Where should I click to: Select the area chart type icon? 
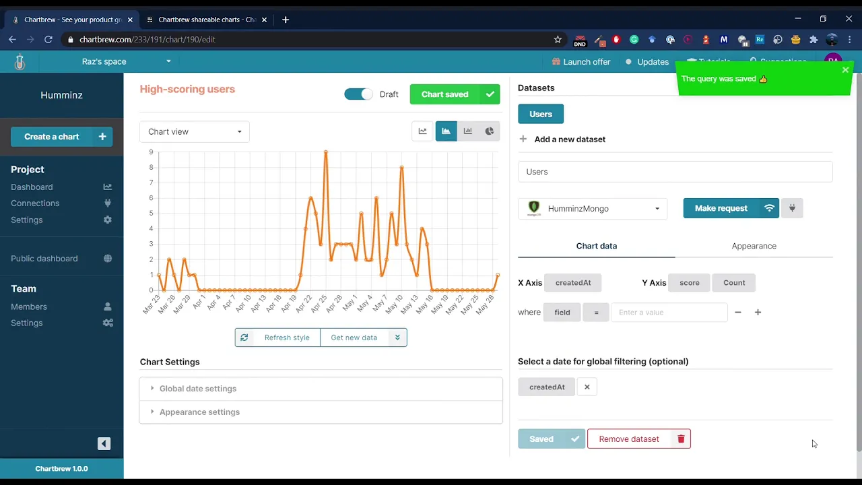[446, 131]
